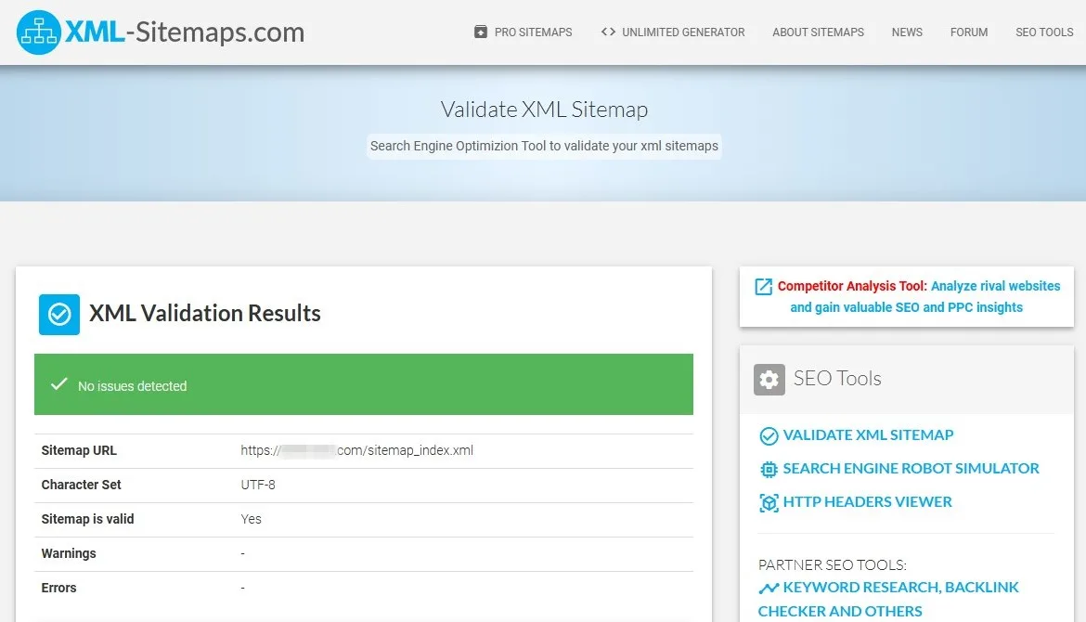
Task: Open the Competitor Analysis Tool link
Action: (x=918, y=296)
